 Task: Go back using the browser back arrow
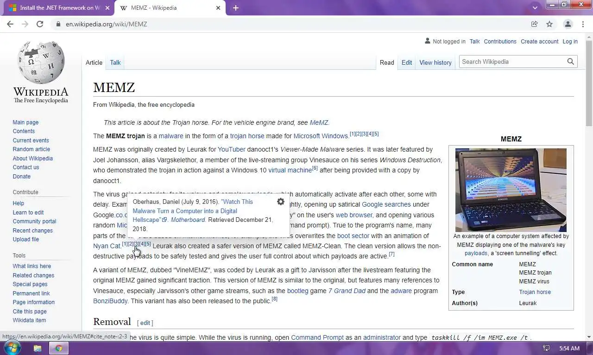point(10,24)
